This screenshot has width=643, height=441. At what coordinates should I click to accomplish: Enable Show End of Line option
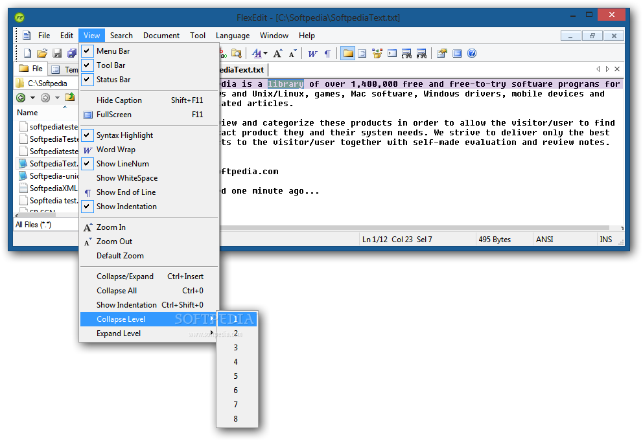click(x=149, y=192)
